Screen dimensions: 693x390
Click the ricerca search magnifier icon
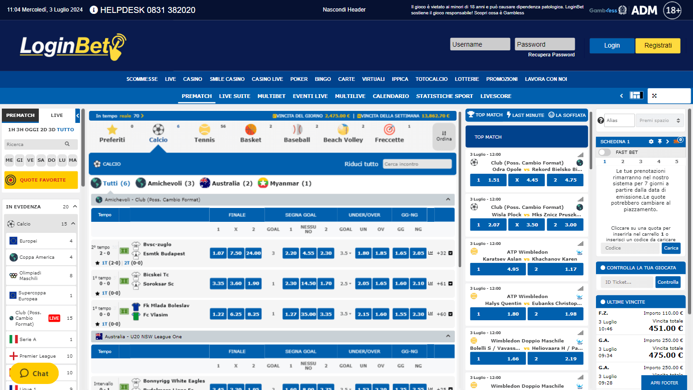coord(67,144)
